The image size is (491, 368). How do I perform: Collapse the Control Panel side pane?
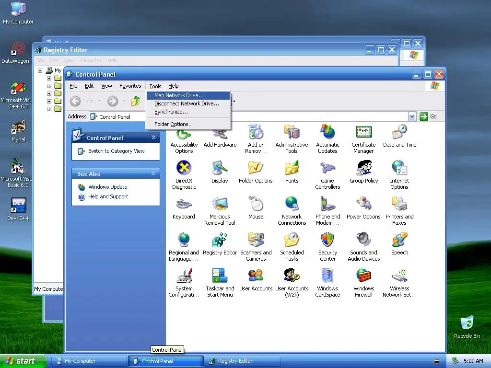coord(154,138)
